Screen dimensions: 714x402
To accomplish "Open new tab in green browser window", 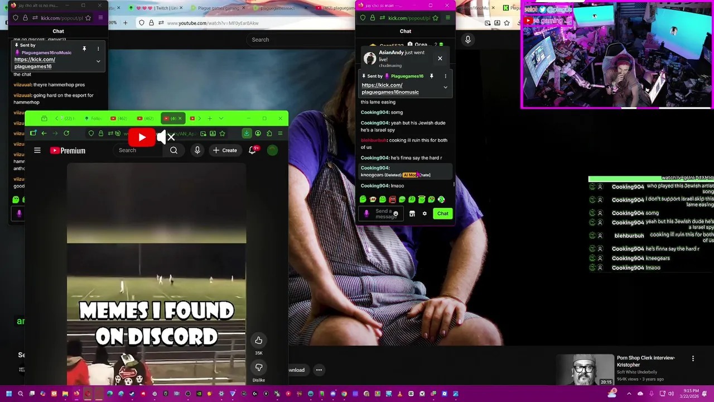I will (210, 118).
